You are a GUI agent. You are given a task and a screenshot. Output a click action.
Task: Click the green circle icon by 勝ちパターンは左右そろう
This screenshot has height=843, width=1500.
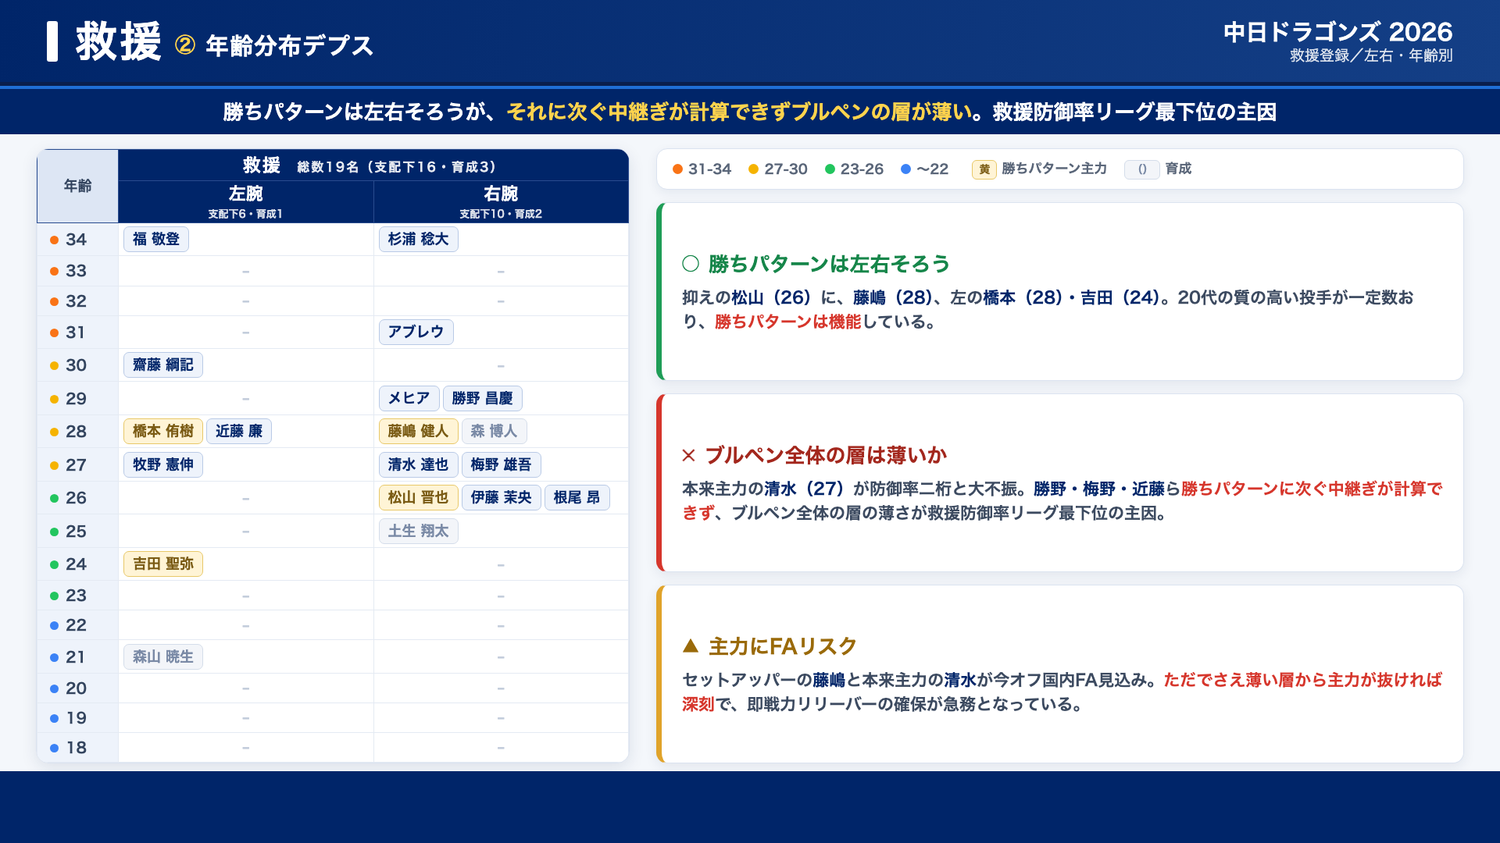(x=691, y=264)
